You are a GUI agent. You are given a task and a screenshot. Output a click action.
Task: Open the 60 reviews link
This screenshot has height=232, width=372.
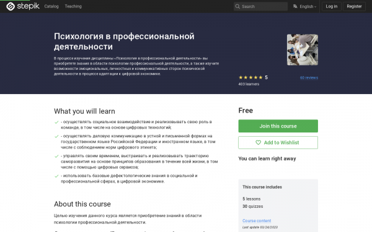coord(309,78)
